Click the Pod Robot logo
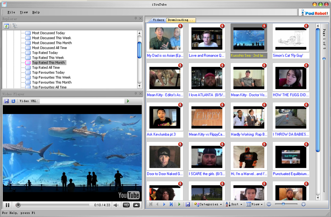The height and width of the screenshot is (217, 331). pyautogui.click(x=315, y=13)
